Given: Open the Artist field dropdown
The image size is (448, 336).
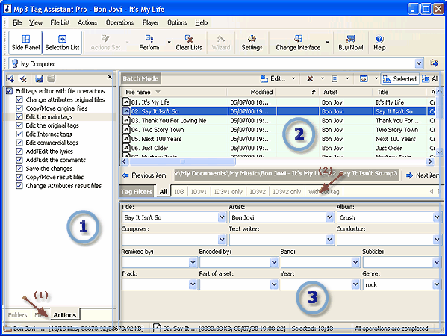Looking at the screenshot, I should coord(330,217).
